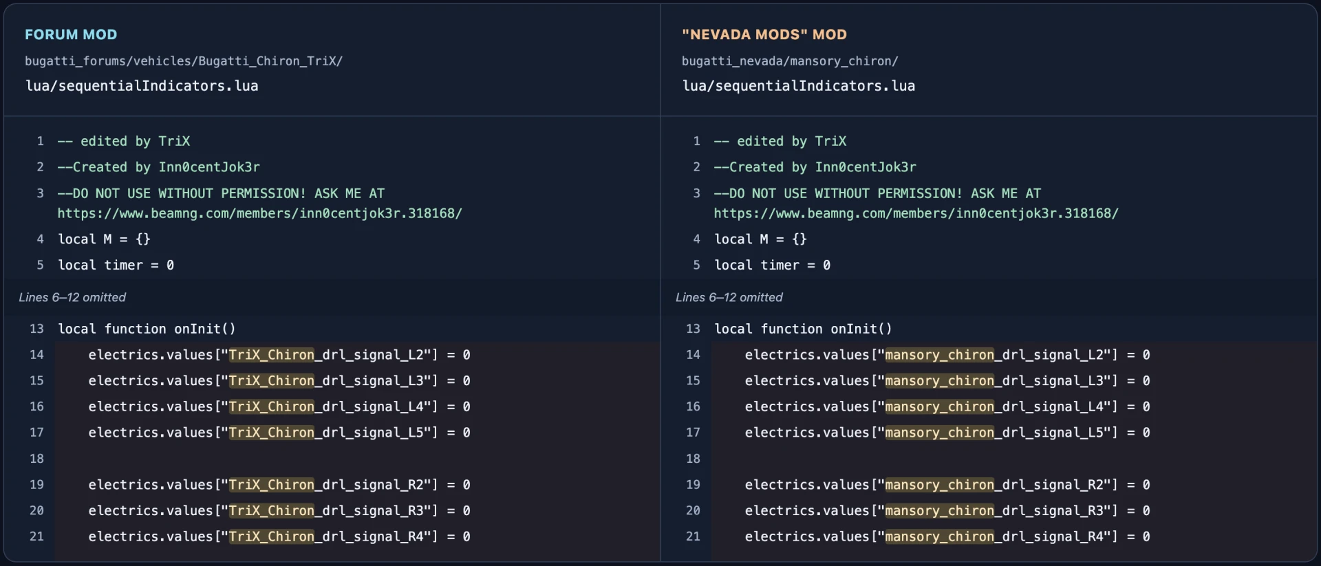This screenshot has height=566, width=1321.
Task: Click line number 21 in right pane
Action: (x=693, y=536)
